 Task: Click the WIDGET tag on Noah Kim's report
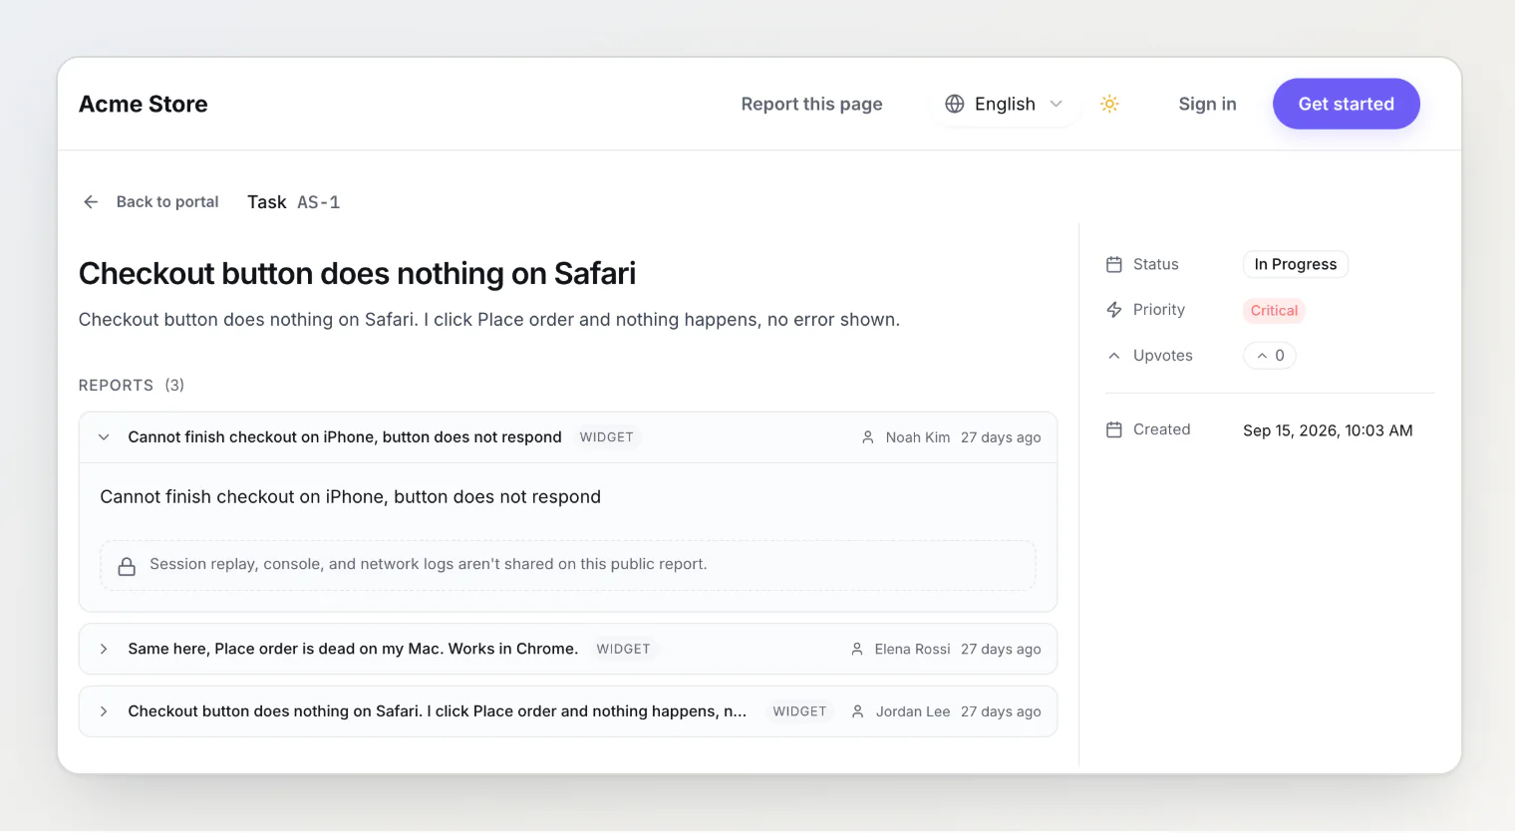(x=606, y=437)
